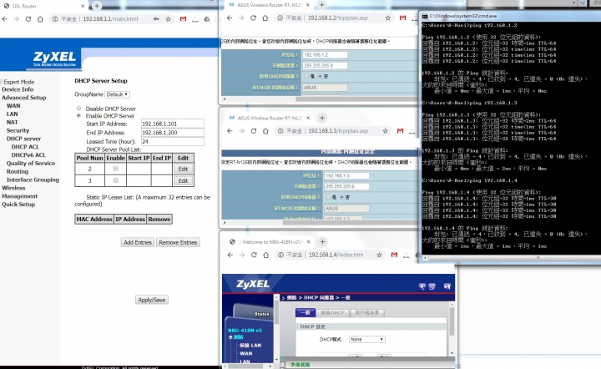This screenshot has width=601, height=369.
Task: Click IP address field in 192.168.1.3 ASUS page
Action: point(346,175)
